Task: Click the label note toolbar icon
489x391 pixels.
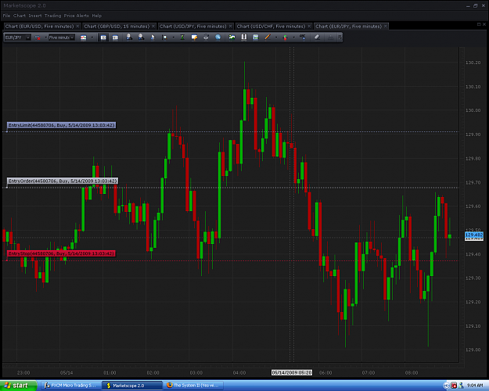Action: [x=194, y=38]
